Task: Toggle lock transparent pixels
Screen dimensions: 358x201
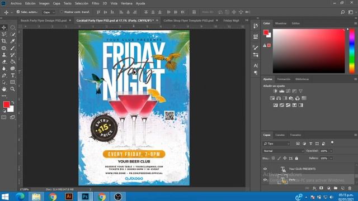Action: (274, 158)
